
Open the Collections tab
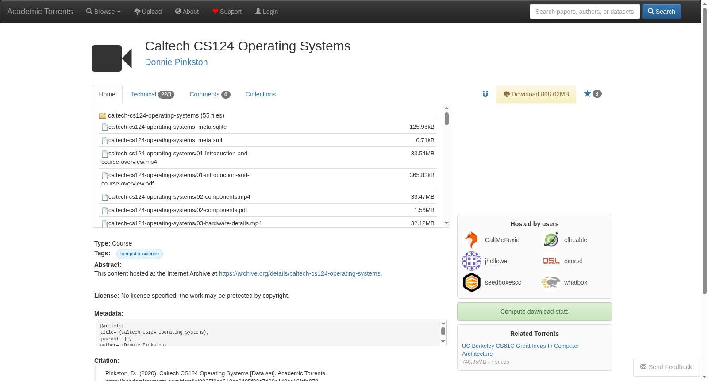point(261,94)
